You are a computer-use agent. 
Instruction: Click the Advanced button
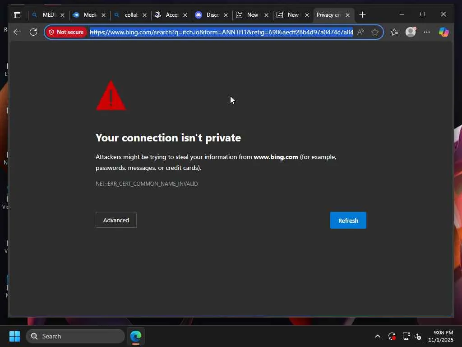click(x=116, y=220)
